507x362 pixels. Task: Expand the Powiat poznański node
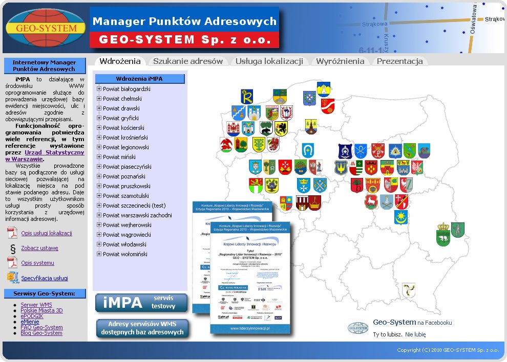(99, 176)
